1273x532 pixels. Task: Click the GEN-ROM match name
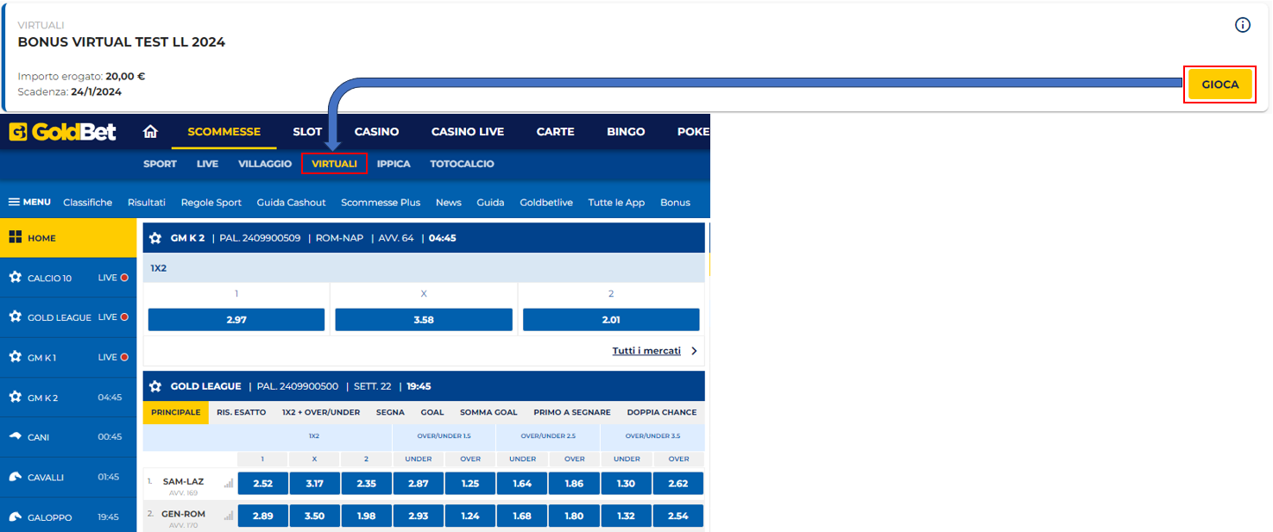[x=182, y=513]
